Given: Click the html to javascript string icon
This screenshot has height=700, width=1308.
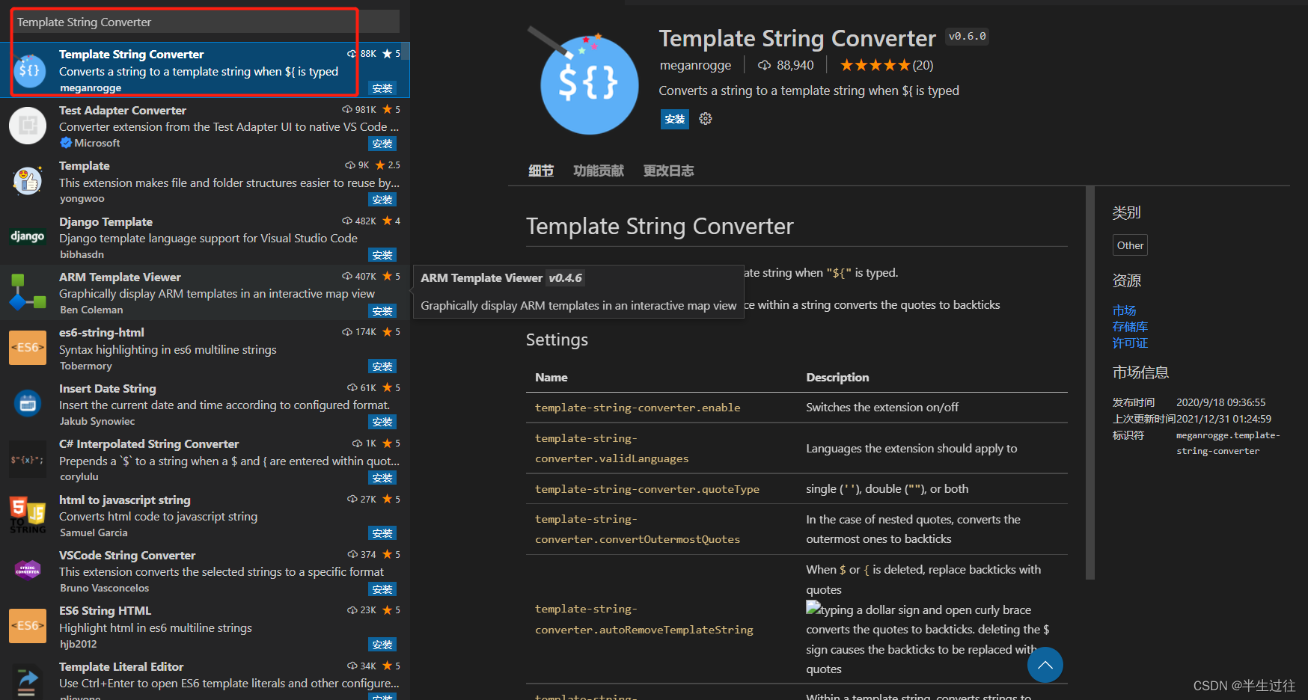Looking at the screenshot, I should pyautogui.click(x=28, y=515).
